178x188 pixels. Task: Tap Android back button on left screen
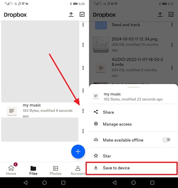25,183
